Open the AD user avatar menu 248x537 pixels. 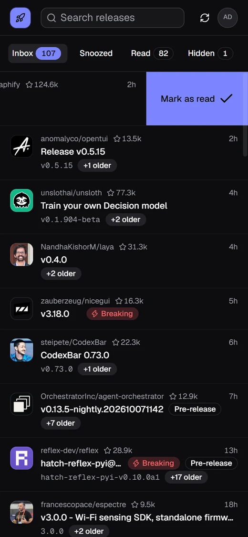pyautogui.click(x=227, y=18)
